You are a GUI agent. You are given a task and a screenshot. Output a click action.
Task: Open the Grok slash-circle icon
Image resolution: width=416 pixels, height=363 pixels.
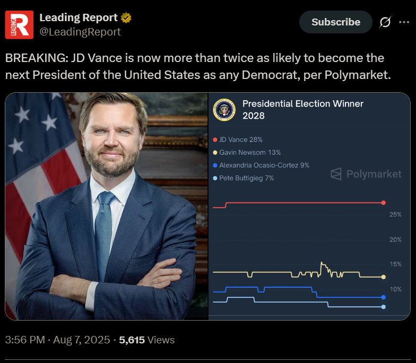(x=385, y=22)
